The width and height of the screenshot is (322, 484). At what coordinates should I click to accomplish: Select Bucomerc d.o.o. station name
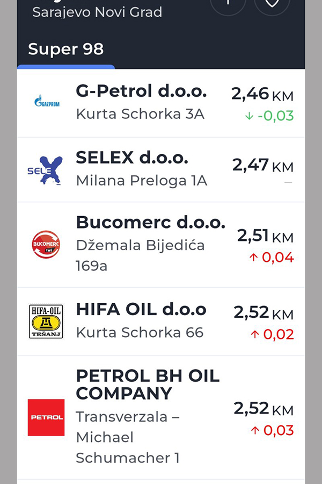(151, 222)
